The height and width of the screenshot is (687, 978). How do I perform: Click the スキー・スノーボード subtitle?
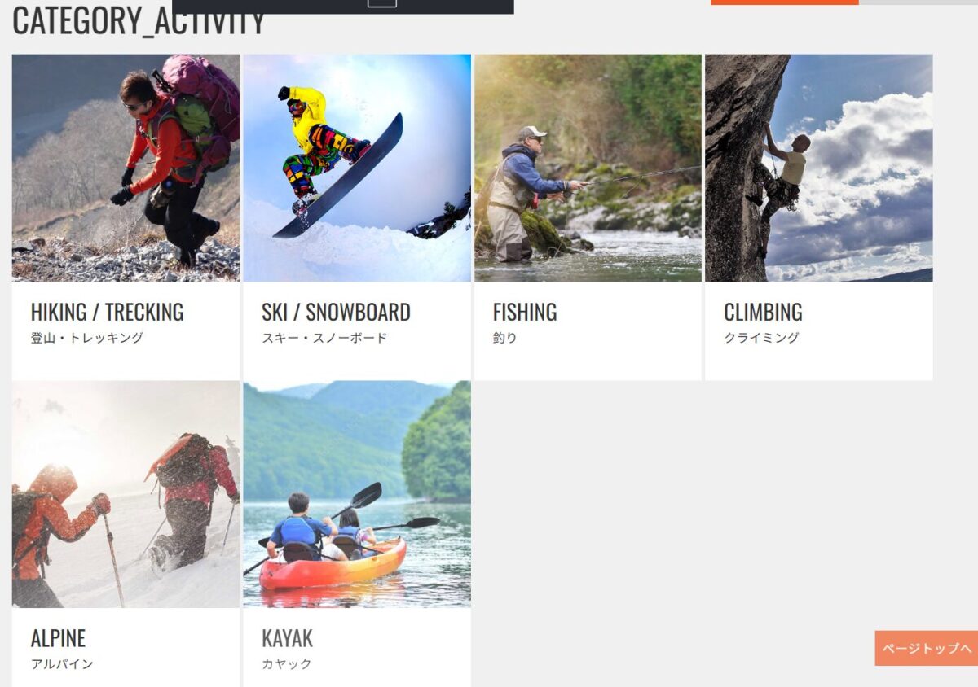tap(324, 338)
